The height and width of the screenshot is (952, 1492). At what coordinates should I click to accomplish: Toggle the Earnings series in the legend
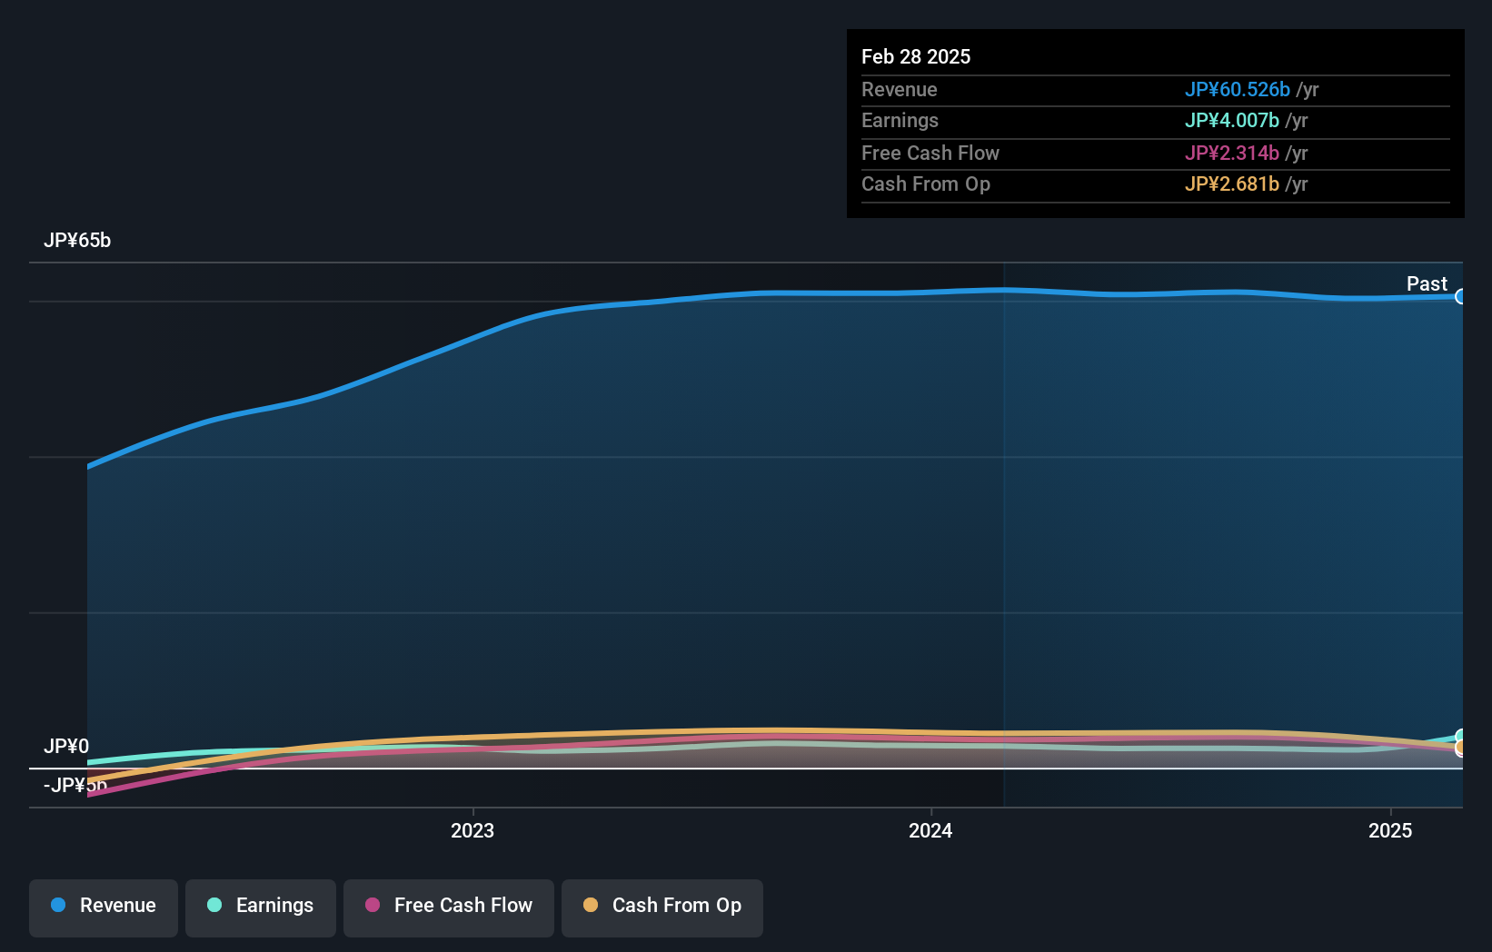(261, 907)
